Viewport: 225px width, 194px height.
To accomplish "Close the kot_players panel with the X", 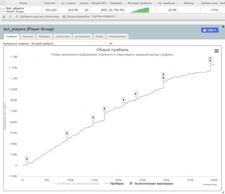I will [223, 27].
